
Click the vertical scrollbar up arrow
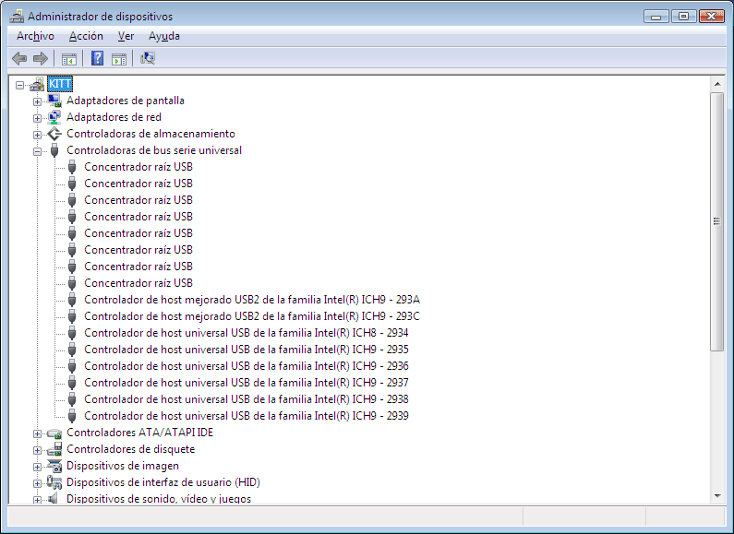point(717,84)
